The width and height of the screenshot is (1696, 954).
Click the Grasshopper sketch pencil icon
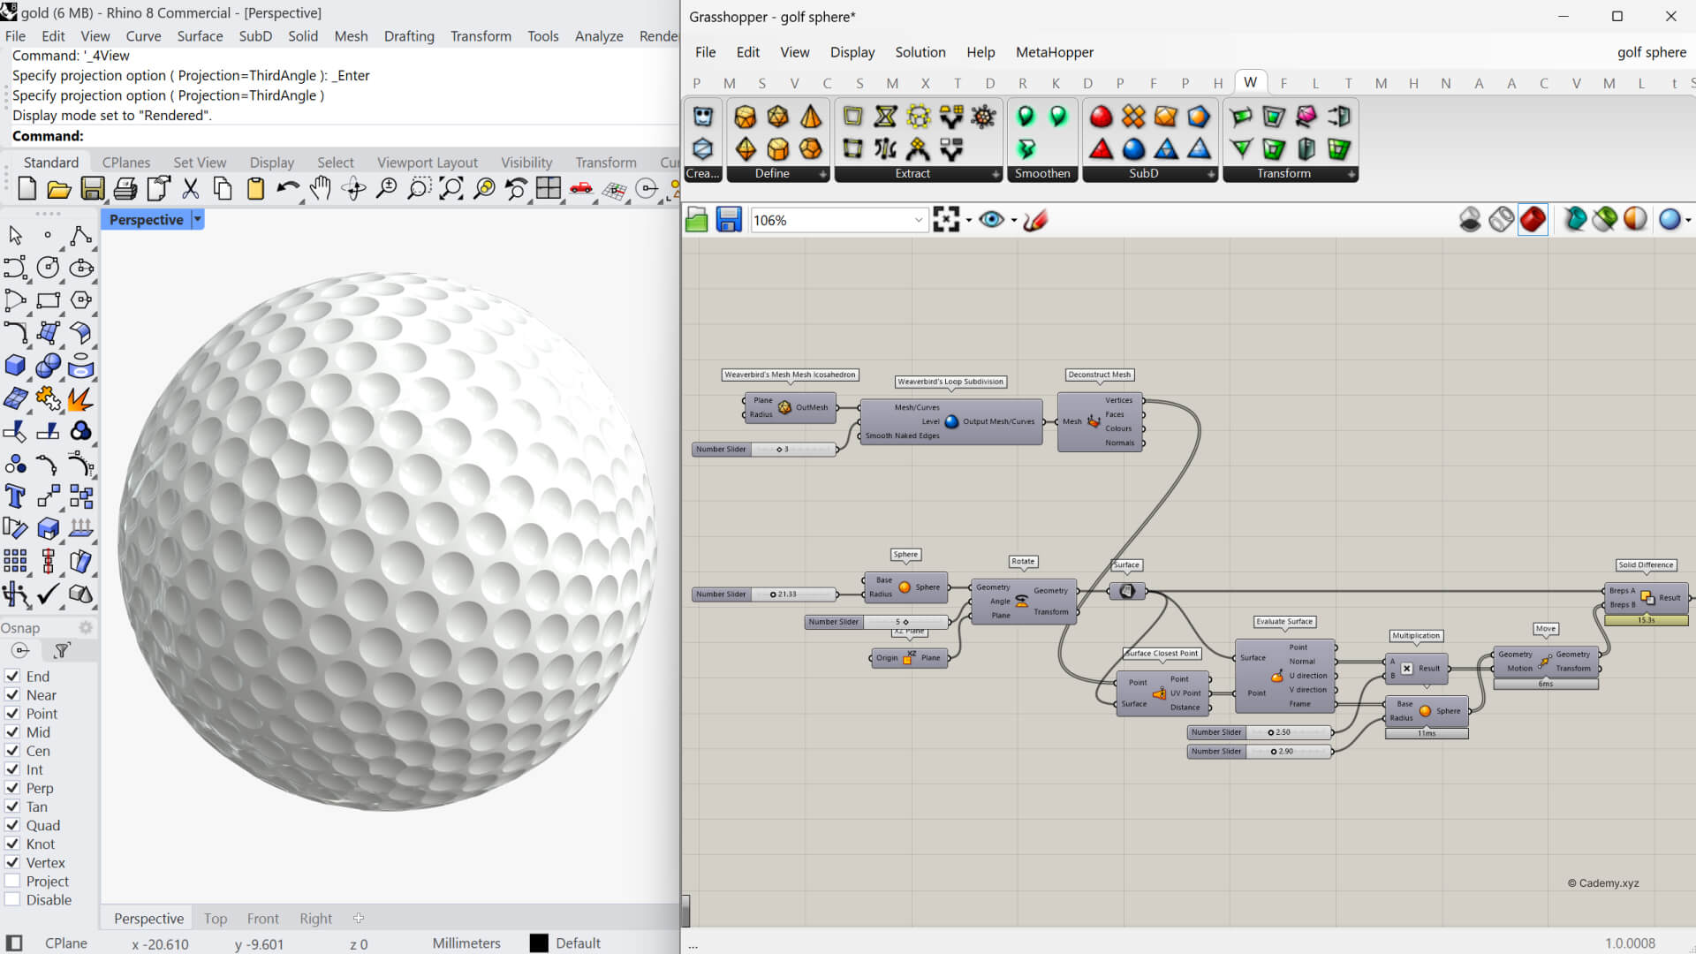pyautogui.click(x=1035, y=220)
